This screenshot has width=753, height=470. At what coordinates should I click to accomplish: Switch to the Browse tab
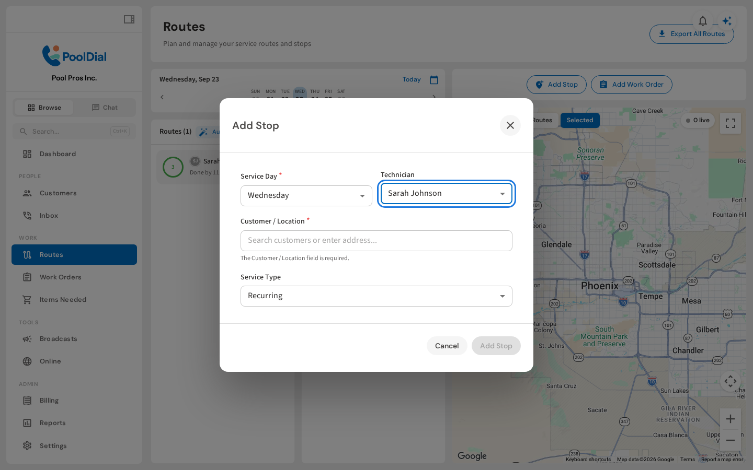(44, 108)
